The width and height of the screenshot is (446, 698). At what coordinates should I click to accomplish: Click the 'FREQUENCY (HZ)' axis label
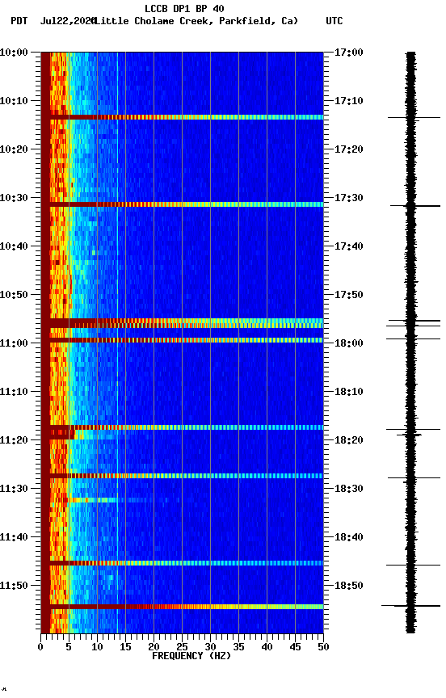(191, 657)
